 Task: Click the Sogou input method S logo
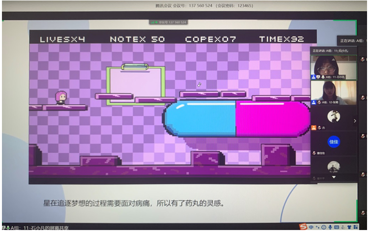click(x=303, y=227)
